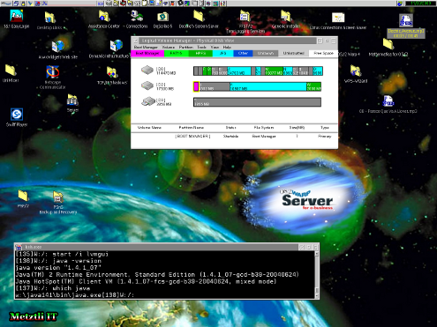Open the Partition menu in LVM

coord(186,47)
